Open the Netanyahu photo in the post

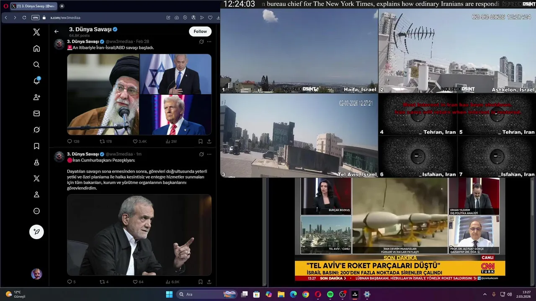(x=175, y=74)
